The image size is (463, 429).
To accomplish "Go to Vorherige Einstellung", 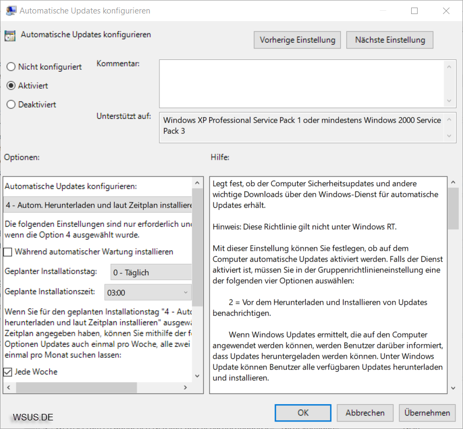I will (297, 40).
